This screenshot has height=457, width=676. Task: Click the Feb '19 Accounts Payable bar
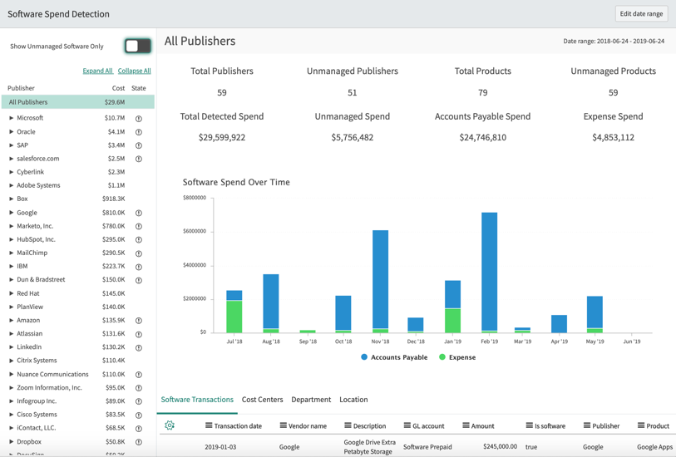coord(489,272)
